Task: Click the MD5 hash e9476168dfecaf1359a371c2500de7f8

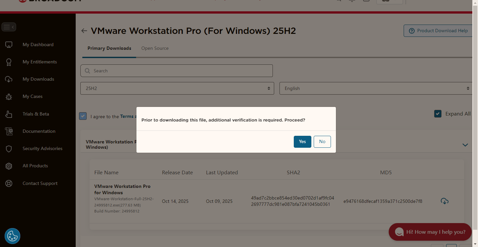Action: [383, 201]
